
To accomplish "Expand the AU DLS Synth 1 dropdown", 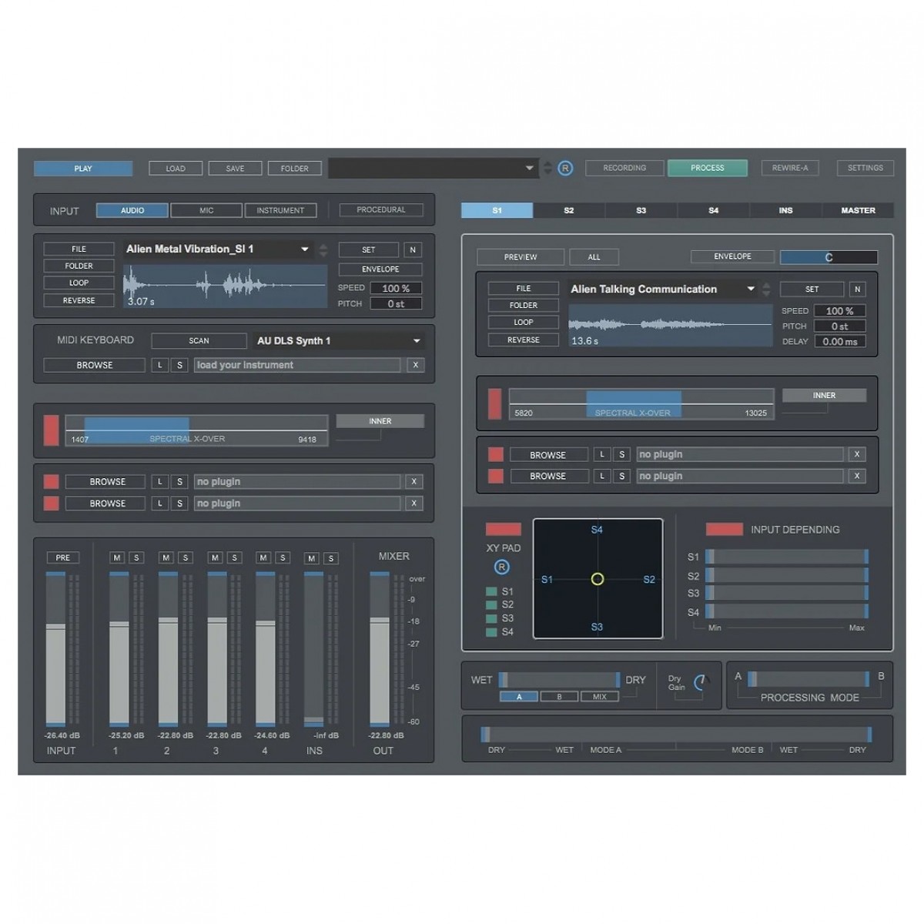I will pos(417,341).
